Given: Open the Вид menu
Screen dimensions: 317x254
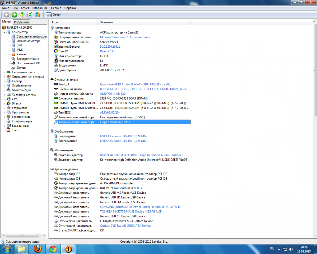Looking at the screenshot, I should [15, 8].
